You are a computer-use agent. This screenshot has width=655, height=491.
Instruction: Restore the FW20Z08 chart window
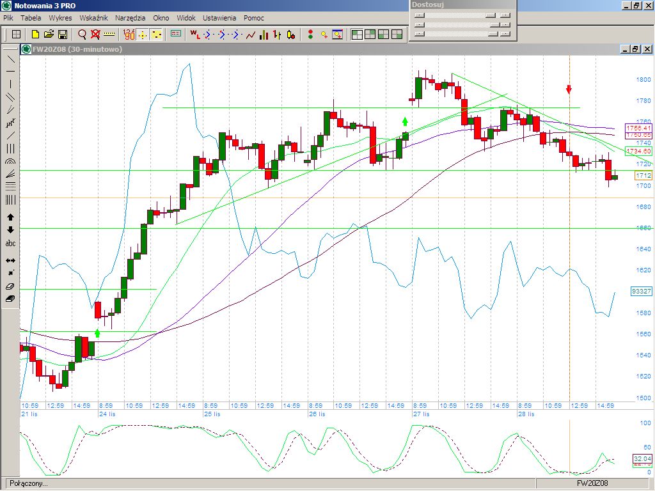635,49
